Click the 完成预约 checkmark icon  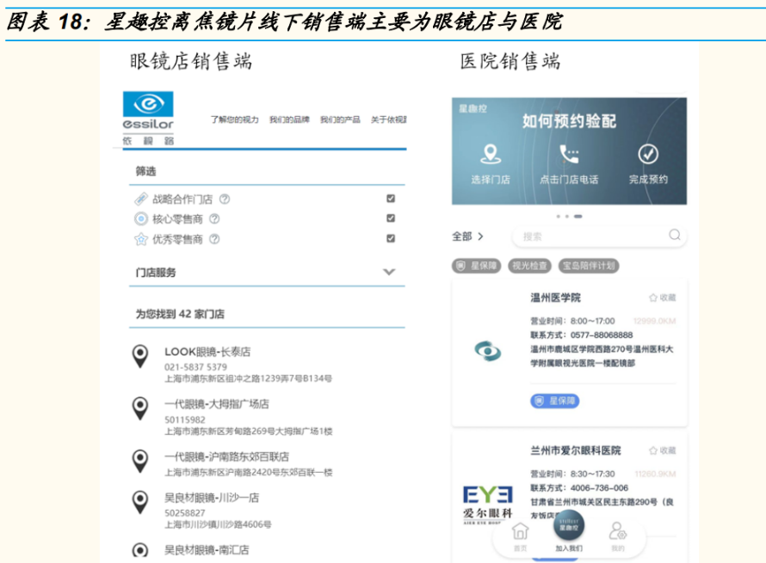click(x=648, y=154)
